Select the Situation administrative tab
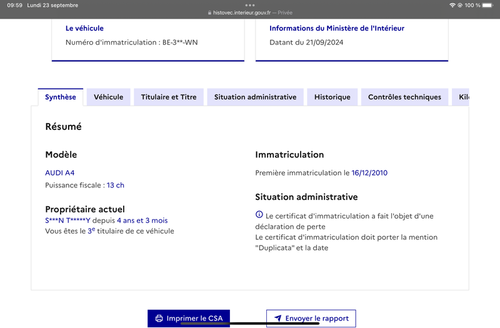The image size is (500, 328). click(255, 97)
